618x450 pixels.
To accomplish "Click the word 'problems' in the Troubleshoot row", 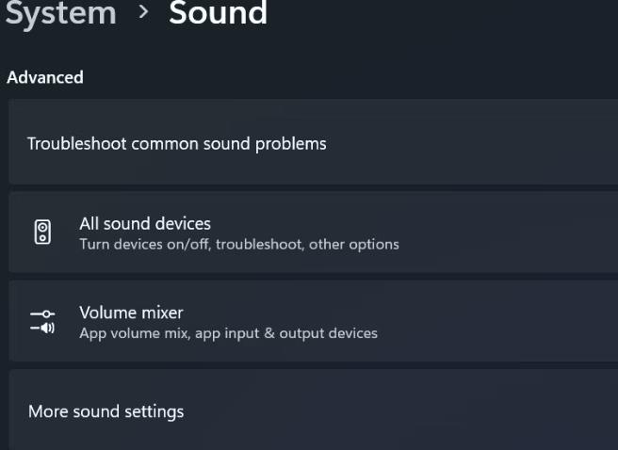I will click(291, 144).
